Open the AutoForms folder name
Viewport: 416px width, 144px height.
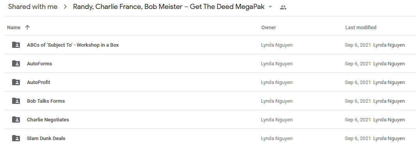click(39, 64)
